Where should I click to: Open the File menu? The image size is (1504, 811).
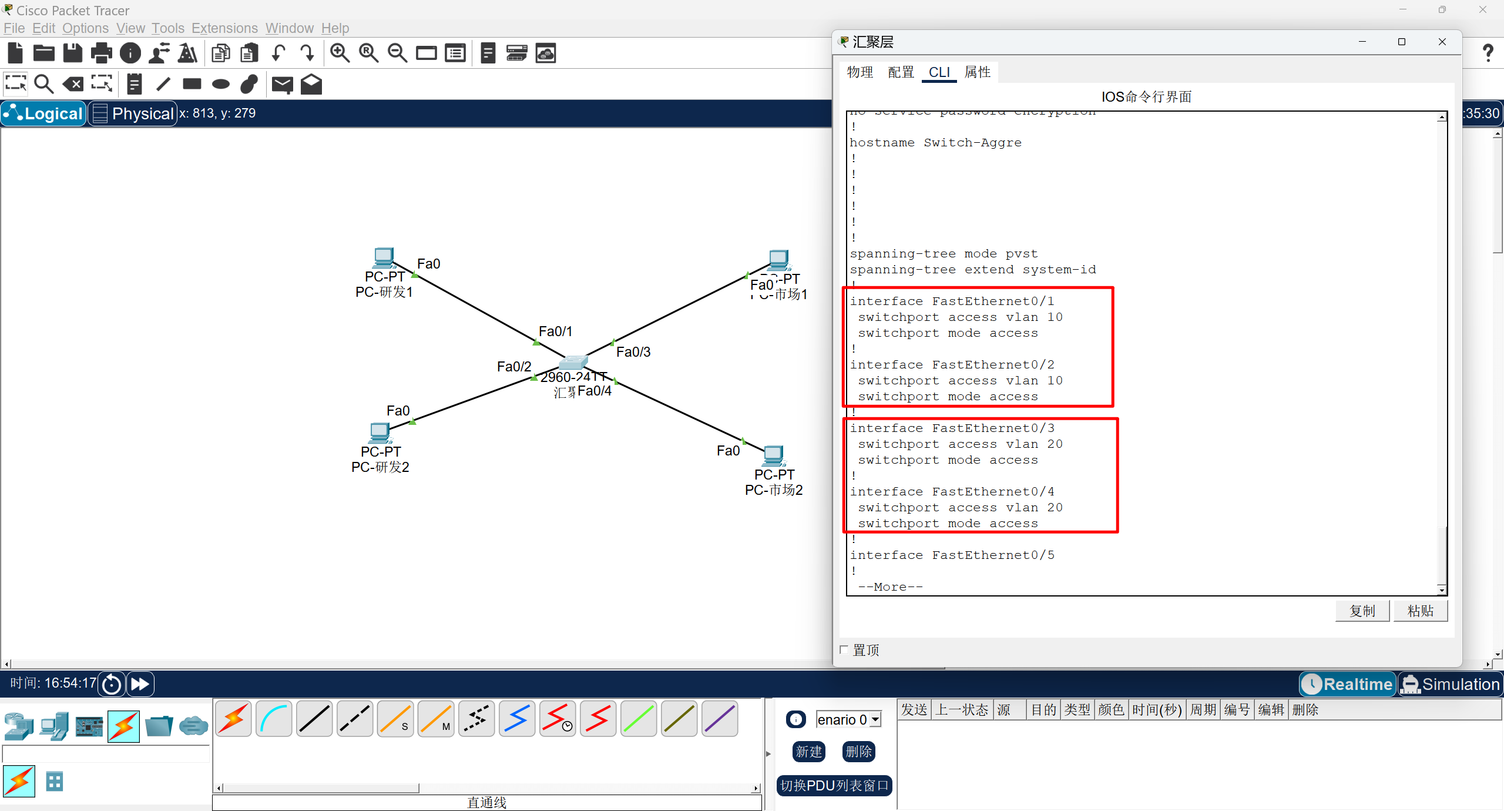(14, 28)
